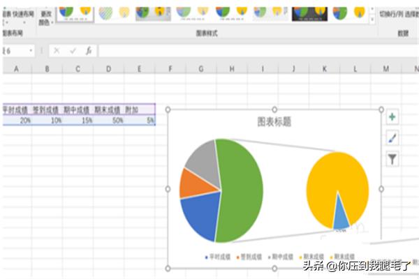Click the cell labeled 期末成绩
Screen dimensions: 419x279
[108, 110]
